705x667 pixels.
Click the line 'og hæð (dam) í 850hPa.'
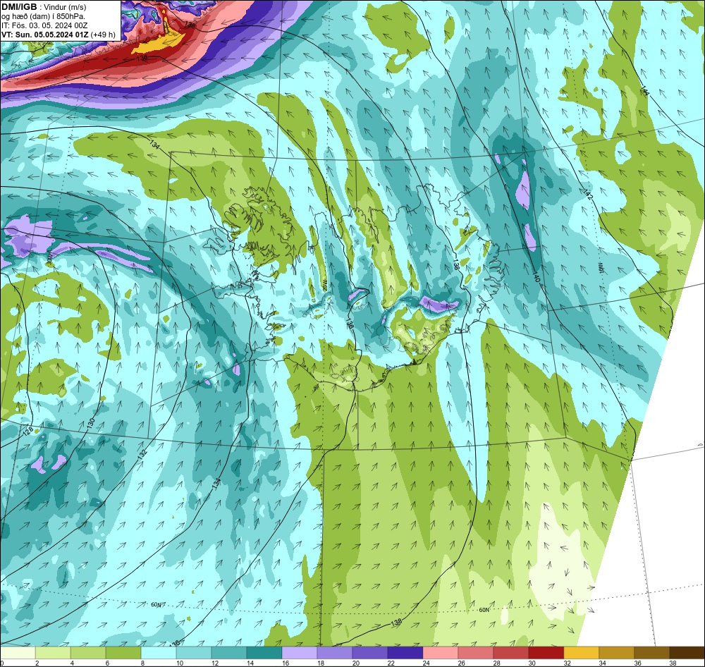point(44,16)
